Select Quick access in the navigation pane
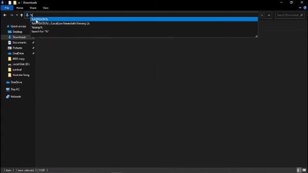308x173 pixels. click(x=18, y=26)
